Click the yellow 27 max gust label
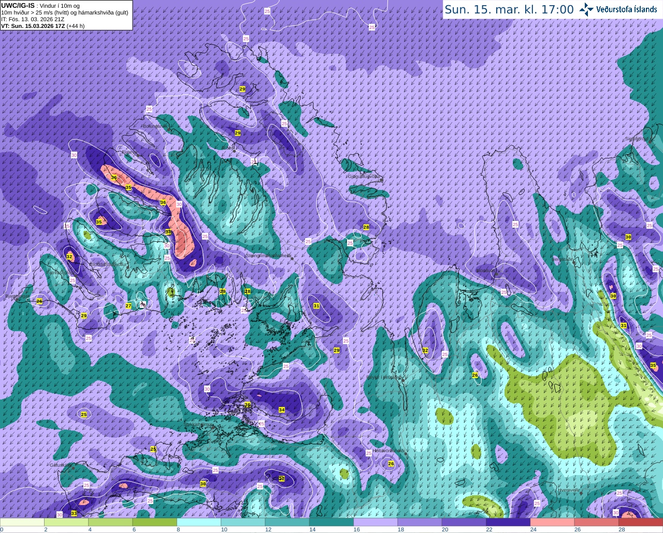Image resolution: width=663 pixels, height=533 pixels. pyautogui.click(x=128, y=306)
